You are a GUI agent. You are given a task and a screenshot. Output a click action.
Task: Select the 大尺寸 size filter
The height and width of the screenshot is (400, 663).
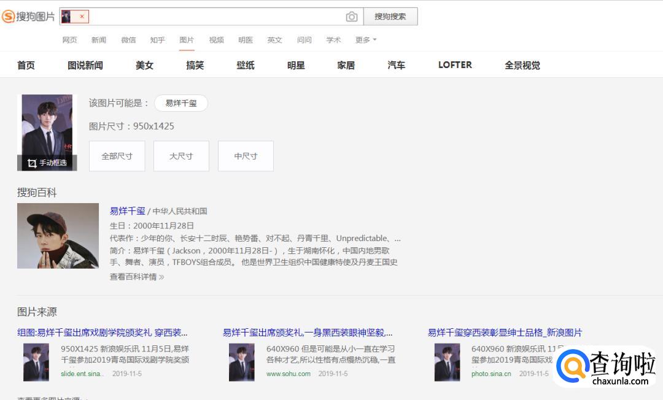[181, 156]
